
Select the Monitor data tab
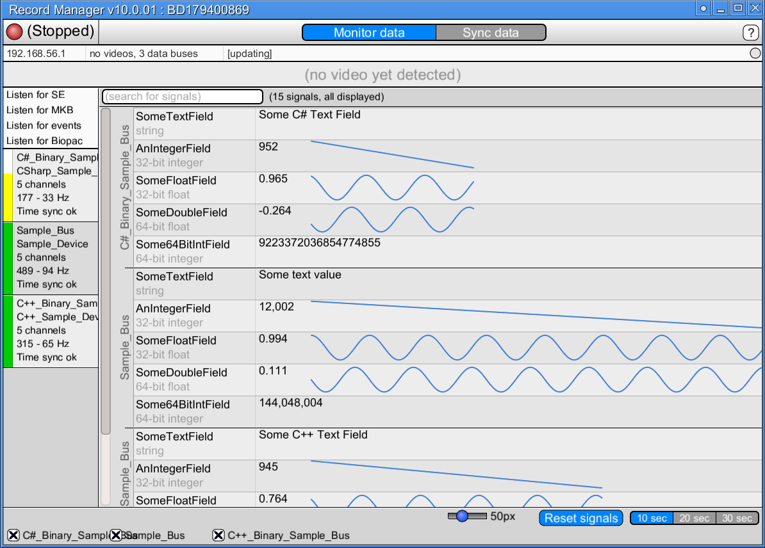[369, 32]
